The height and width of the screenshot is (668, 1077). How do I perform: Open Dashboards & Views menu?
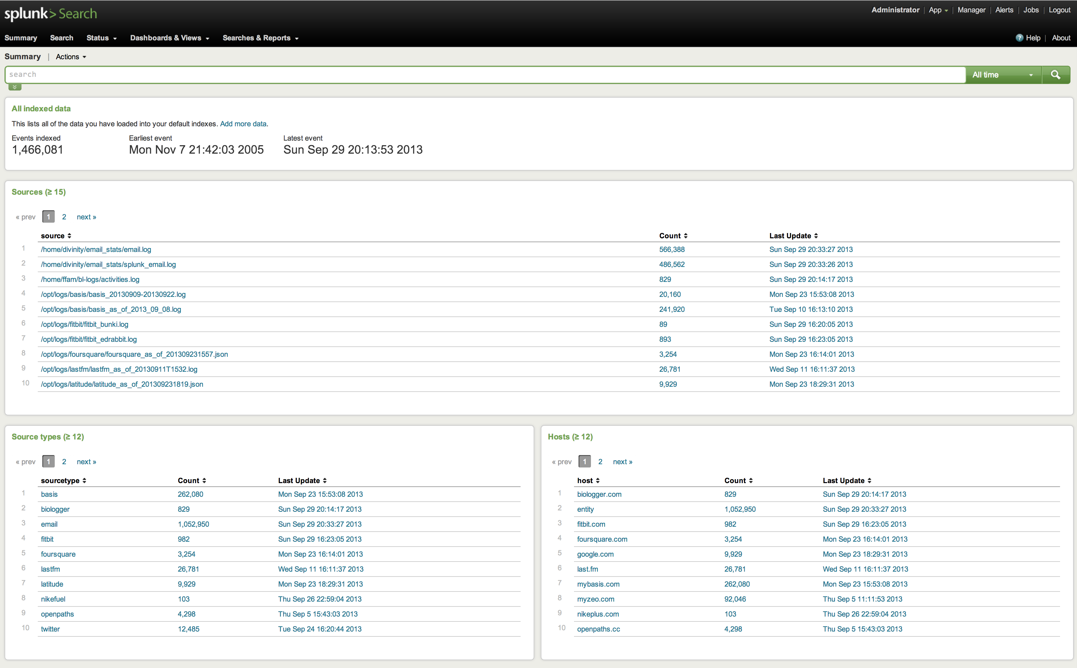pyautogui.click(x=169, y=38)
